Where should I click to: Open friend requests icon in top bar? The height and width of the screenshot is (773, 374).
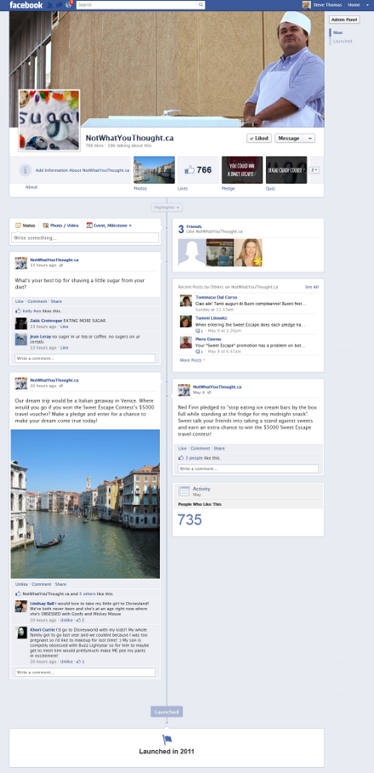pyautogui.click(x=51, y=5)
